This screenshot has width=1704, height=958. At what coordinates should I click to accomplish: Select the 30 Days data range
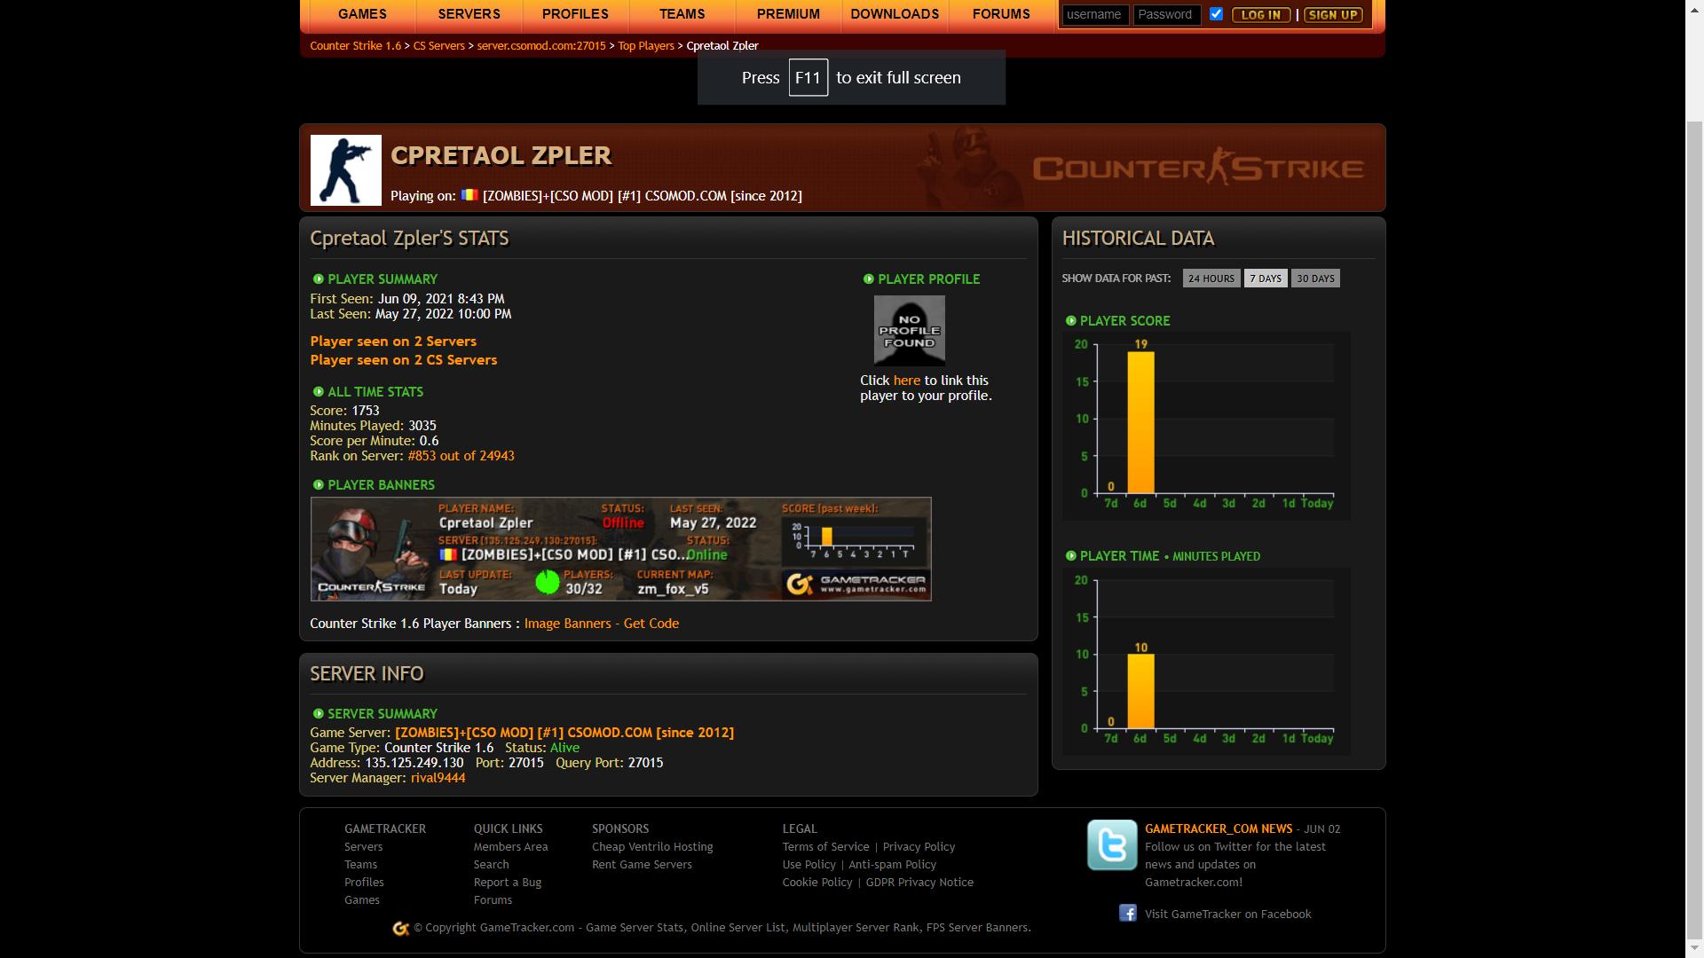point(1314,279)
